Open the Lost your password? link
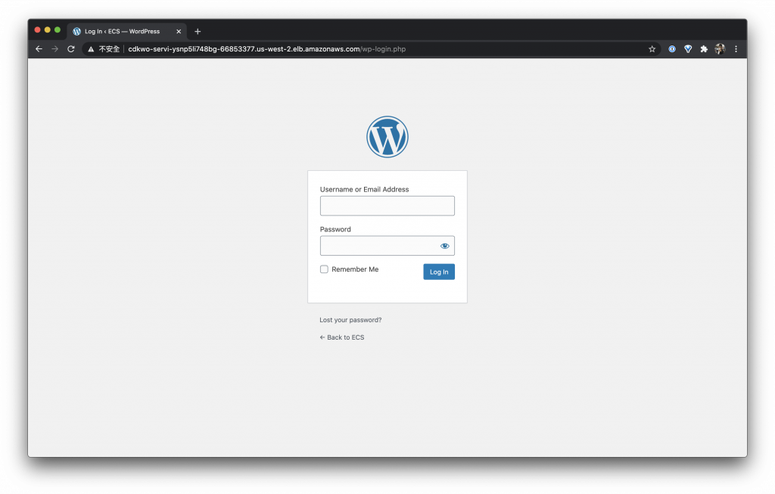This screenshot has height=494, width=775. pos(350,320)
